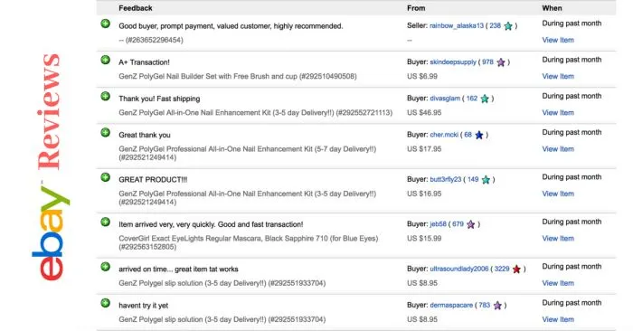Viewport: 633px width, 331px height.
Task: Click feedback score 68 for cher.mcki
Action: [x=468, y=135]
